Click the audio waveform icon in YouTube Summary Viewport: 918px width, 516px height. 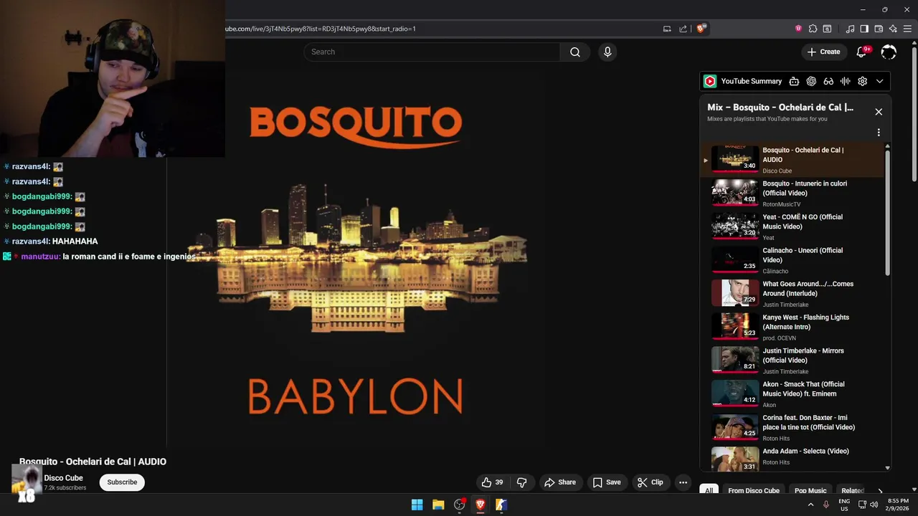coord(846,81)
